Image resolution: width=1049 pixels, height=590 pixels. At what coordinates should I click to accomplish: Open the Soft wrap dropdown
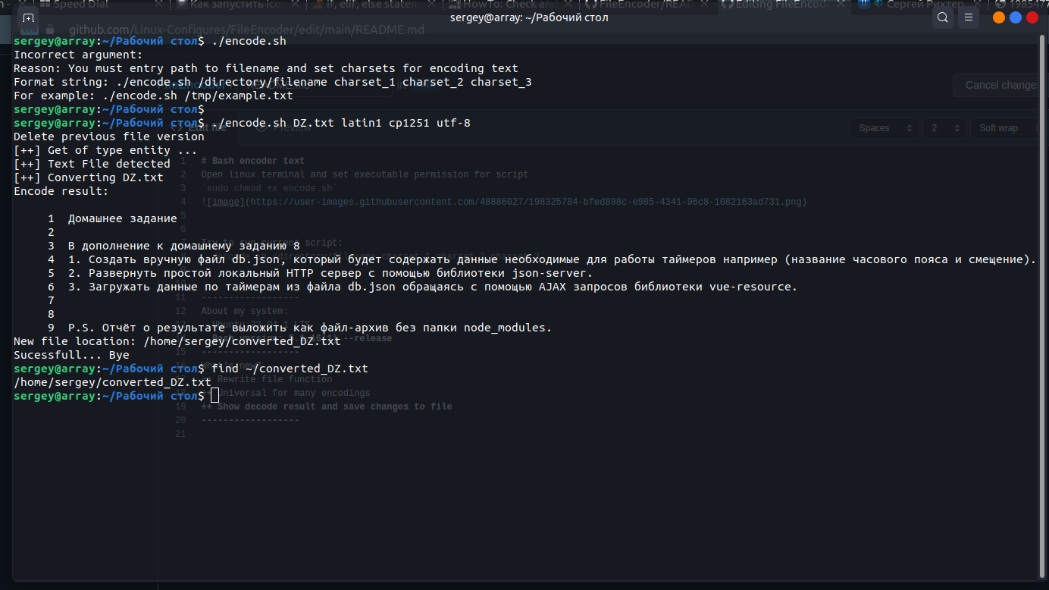coord(1007,128)
